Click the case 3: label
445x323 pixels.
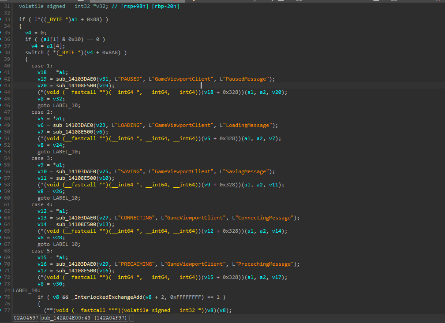click(x=42, y=158)
